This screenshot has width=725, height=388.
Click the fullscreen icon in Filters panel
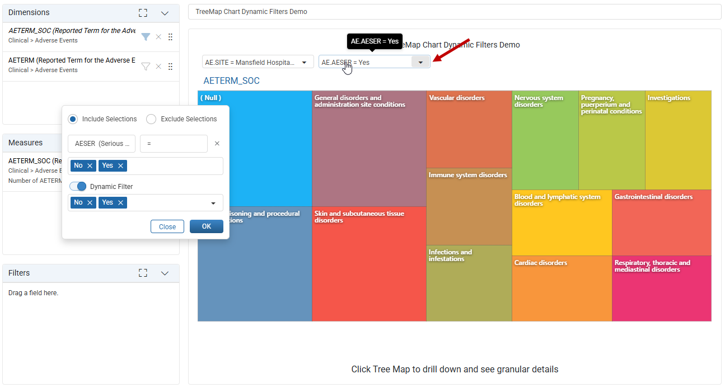143,273
